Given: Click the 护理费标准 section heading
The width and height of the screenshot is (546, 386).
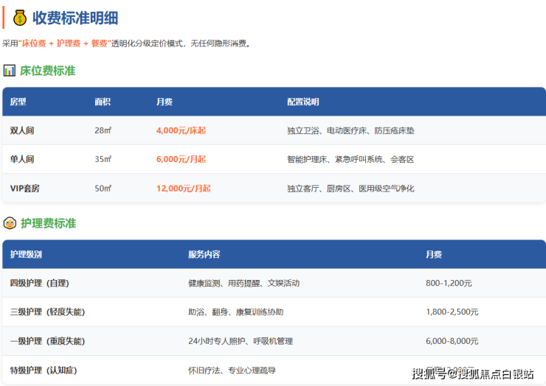Looking at the screenshot, I should (x=48, y=223).
